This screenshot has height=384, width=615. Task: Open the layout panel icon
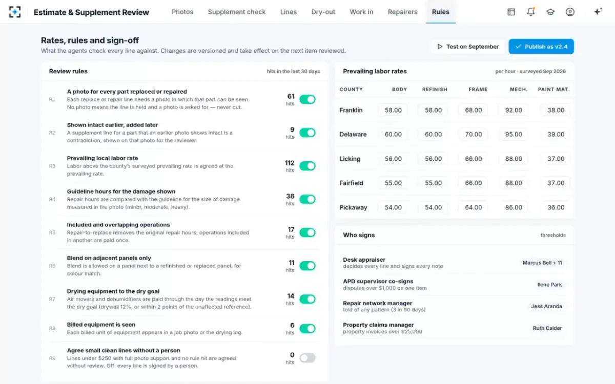coord(511,12)
